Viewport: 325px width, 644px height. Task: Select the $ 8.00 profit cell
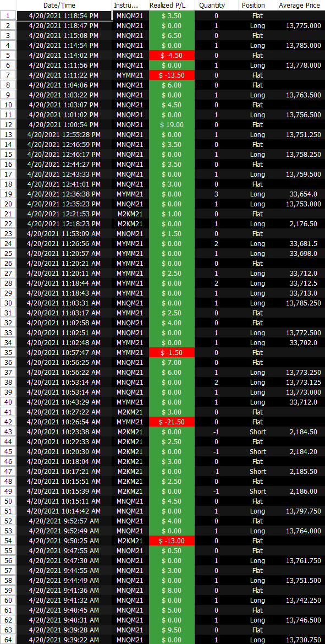(172, 590)
